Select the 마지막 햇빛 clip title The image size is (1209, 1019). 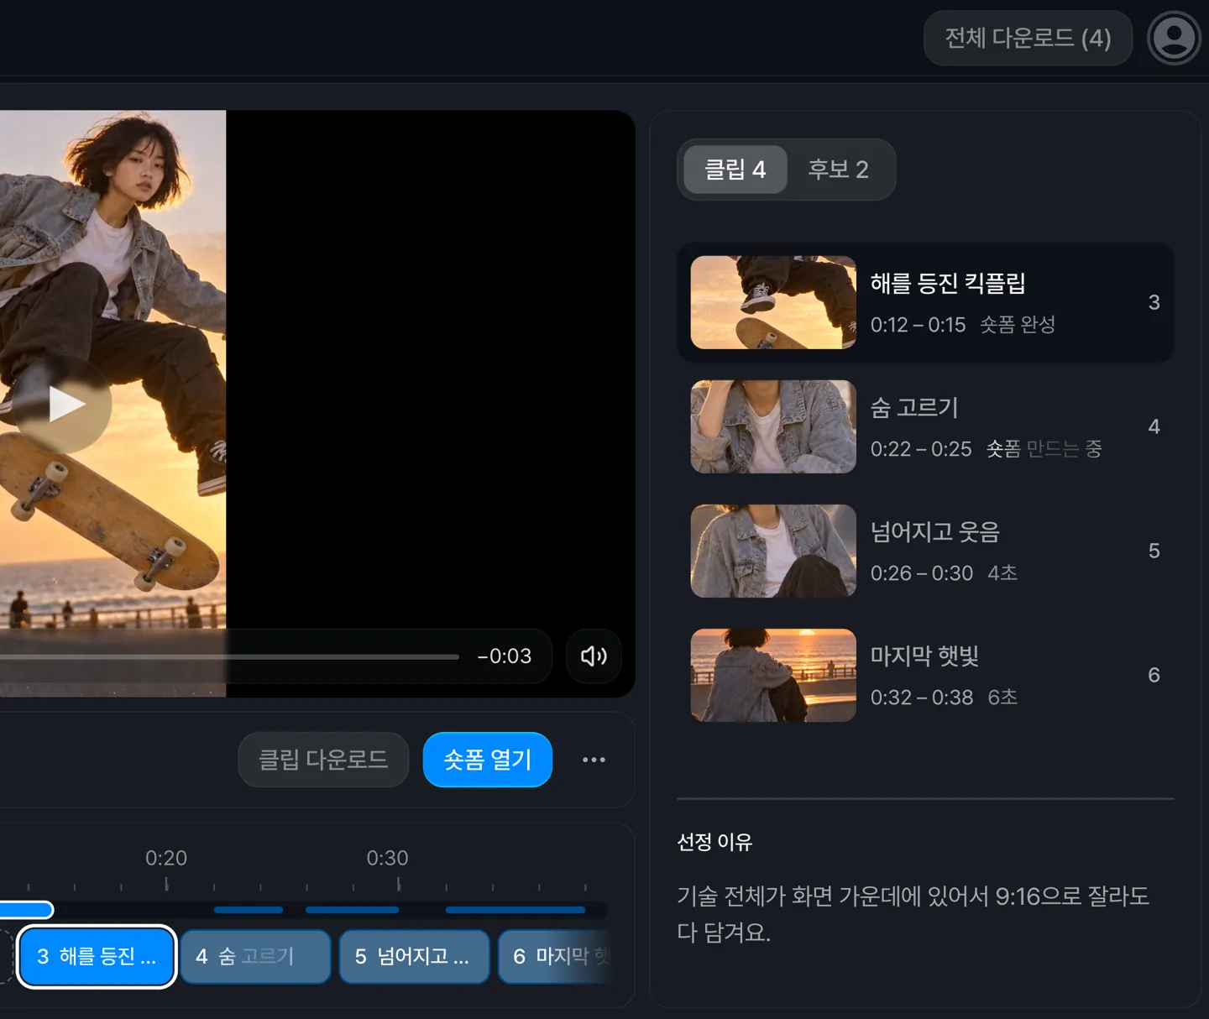pos(925,656)
